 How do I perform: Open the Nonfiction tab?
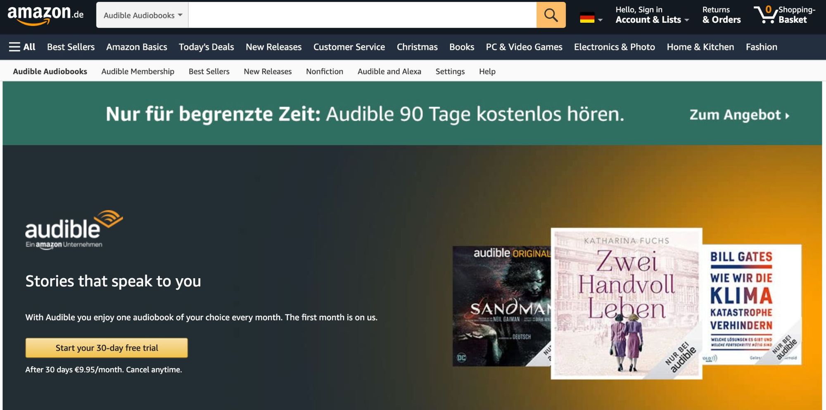click(325, 72)
